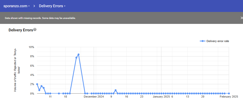Click the February 2025 axis label
The height and width of the screenshot is (106, 243).
pos(229,97)
